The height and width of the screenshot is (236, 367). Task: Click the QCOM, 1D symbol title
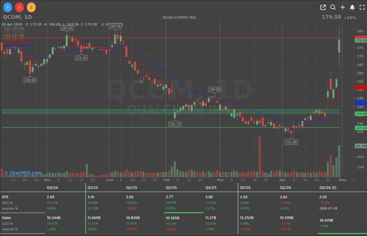tap(17, 17)
